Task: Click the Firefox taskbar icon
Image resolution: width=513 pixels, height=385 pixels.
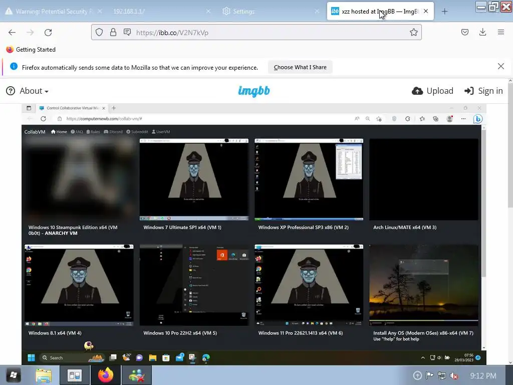Action: click(x=105, y=375)
